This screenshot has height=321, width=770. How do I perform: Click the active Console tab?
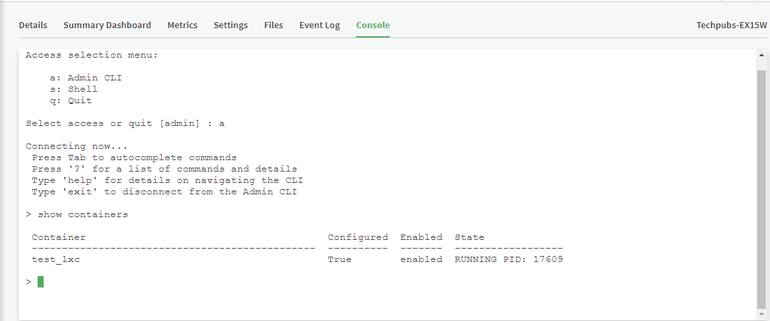pos(373,25)
